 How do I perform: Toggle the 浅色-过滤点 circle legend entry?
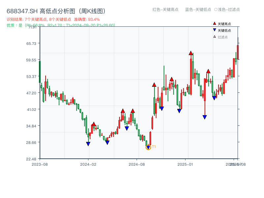(x=227, y=10)
